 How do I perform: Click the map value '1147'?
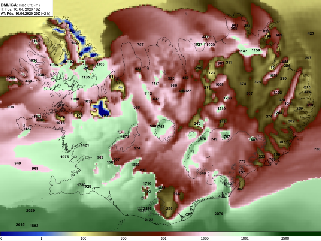click(243, 51)
